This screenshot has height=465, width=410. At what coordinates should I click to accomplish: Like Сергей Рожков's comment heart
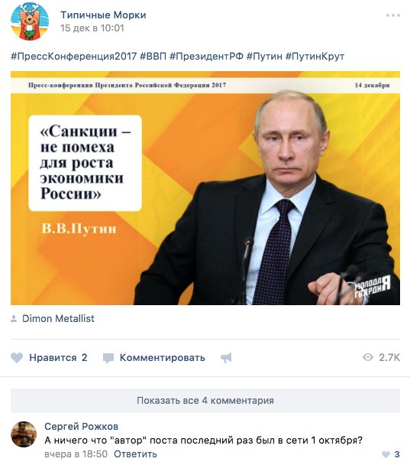(x=386, y=454)
